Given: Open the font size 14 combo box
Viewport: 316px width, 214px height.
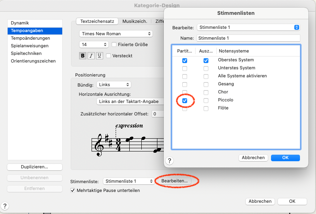Looking at the screenshot, I should (x=94, y=44).
